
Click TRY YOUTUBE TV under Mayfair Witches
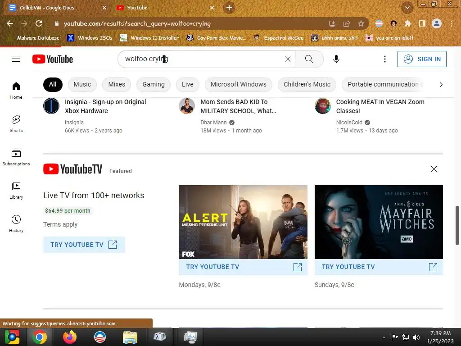click(x=379, y=267)
